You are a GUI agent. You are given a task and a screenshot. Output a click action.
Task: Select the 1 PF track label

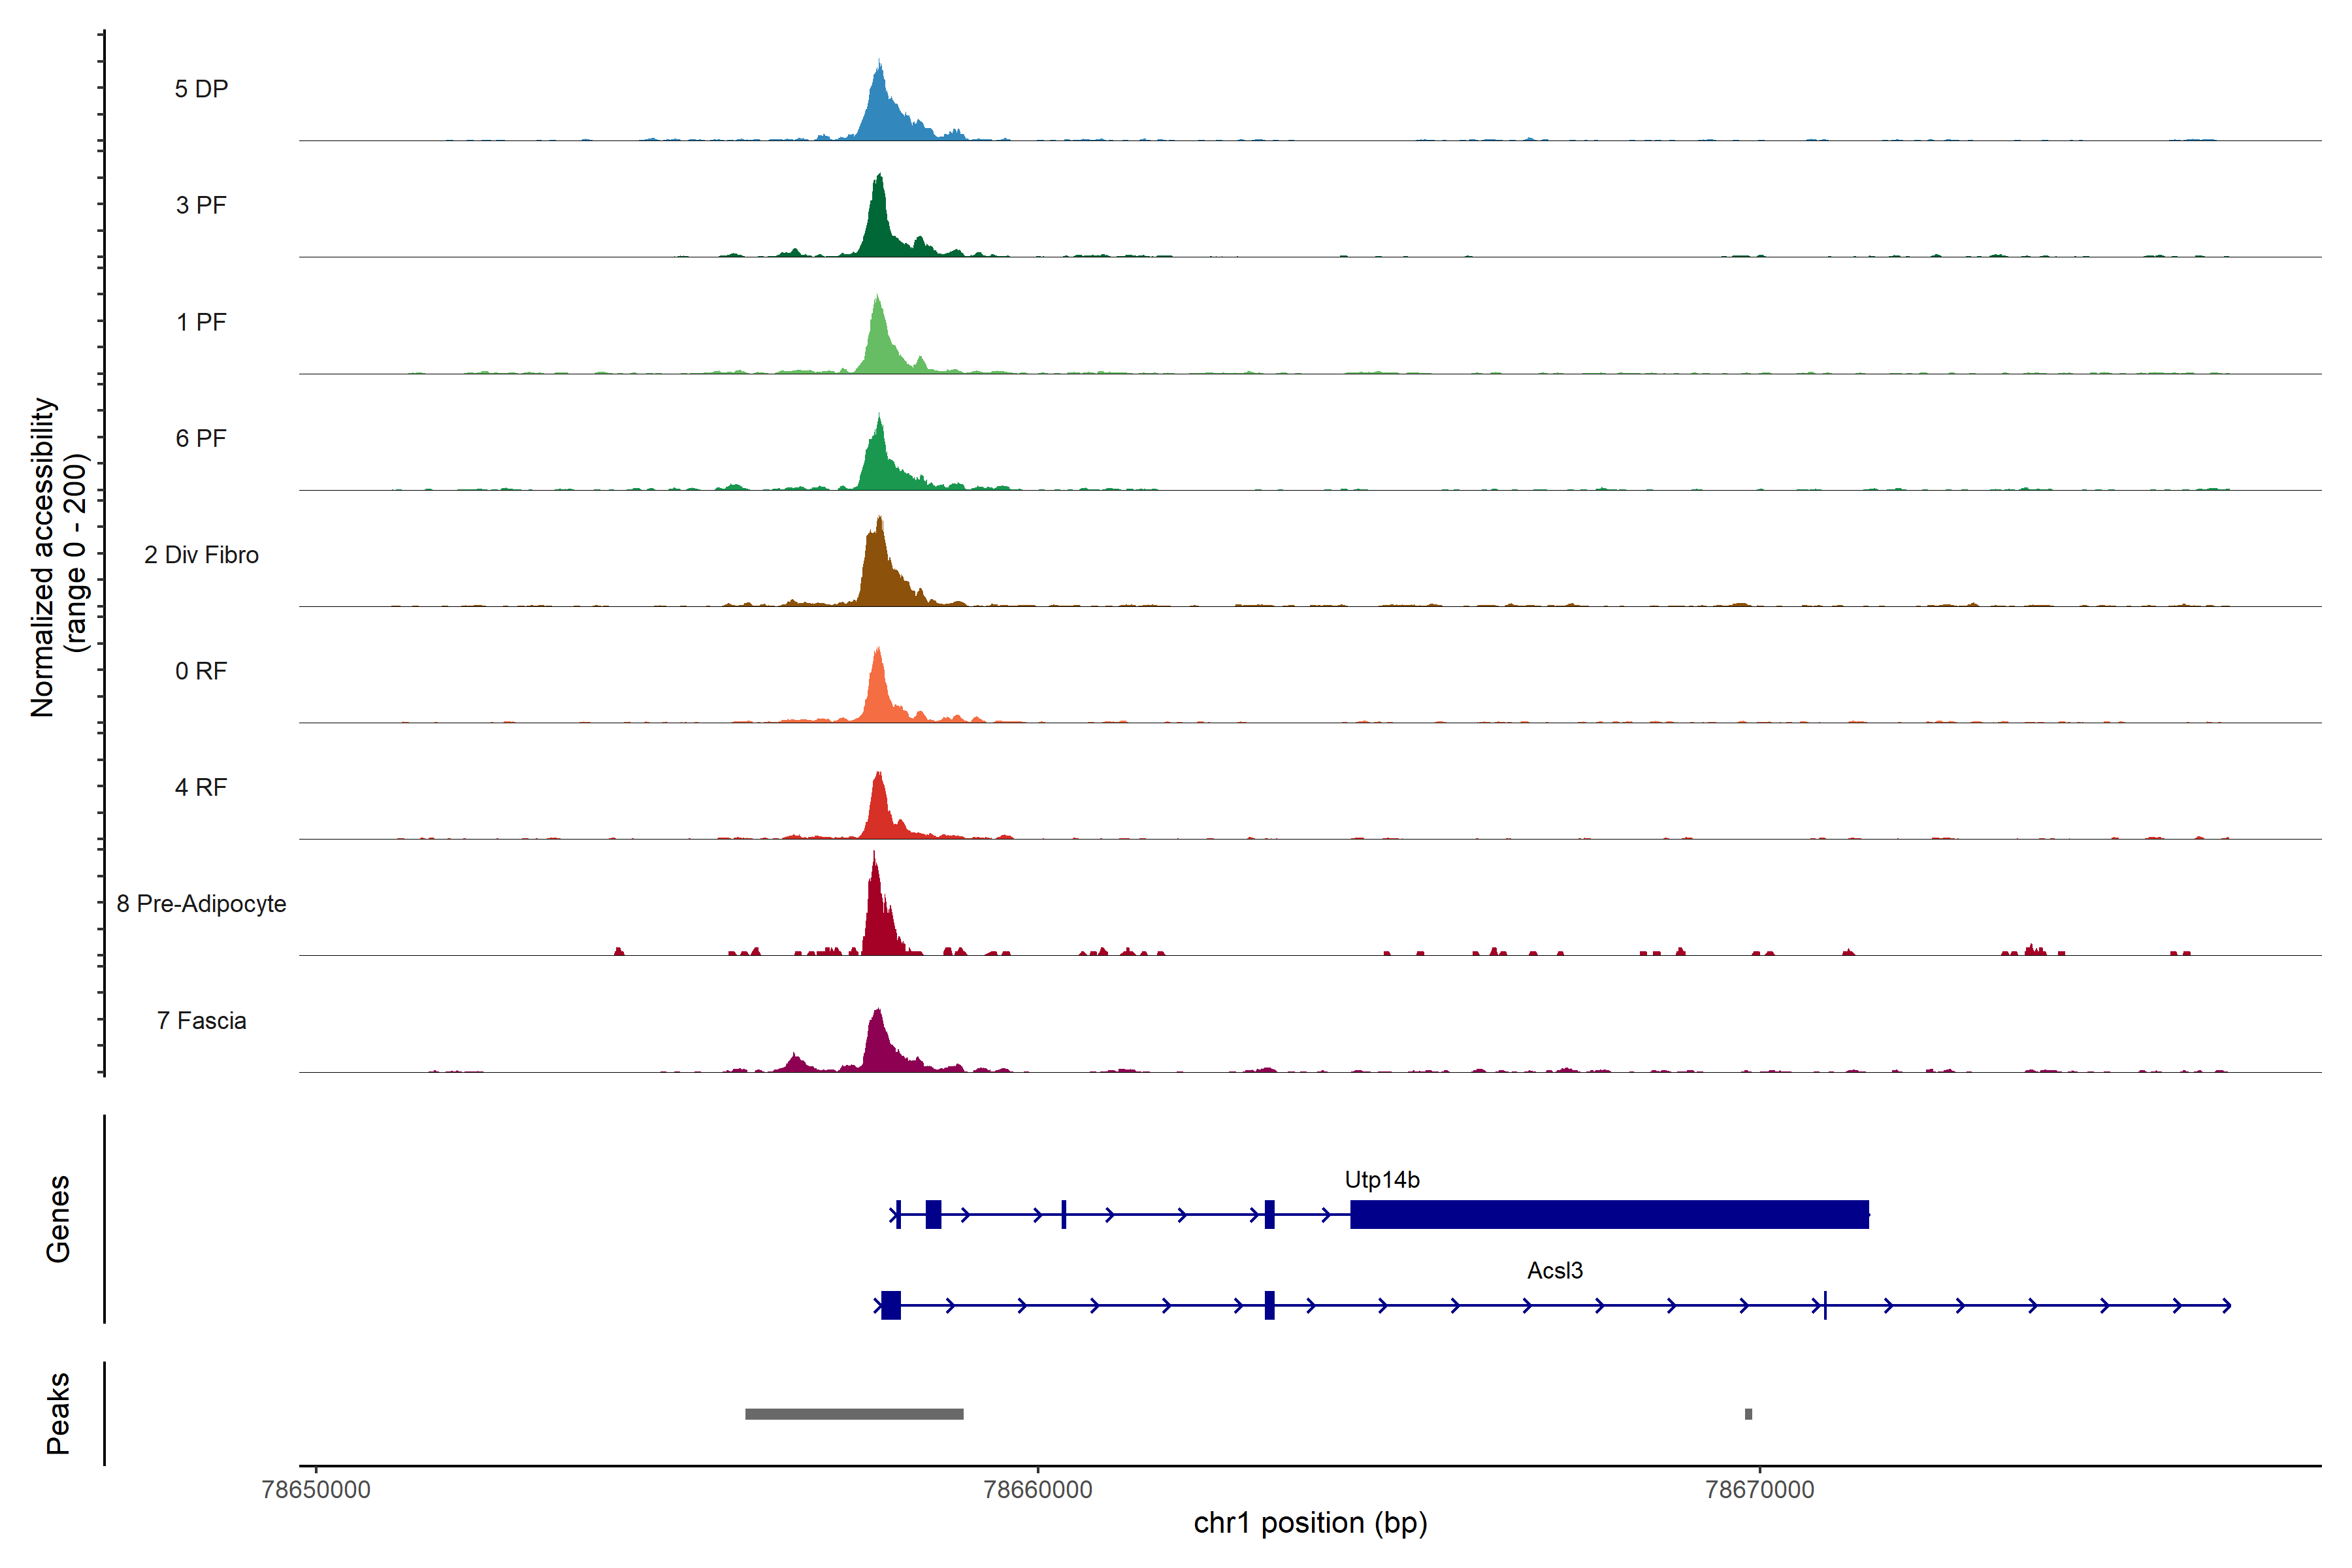pyautogui.click(x=201, y=322)
